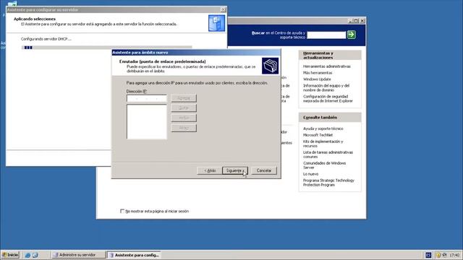Click the 'Configurando servidor DHCP' status text
Image resolution: width=463 pixels, height=260 pixels.
pyautogui.click(x=46, y=39)
